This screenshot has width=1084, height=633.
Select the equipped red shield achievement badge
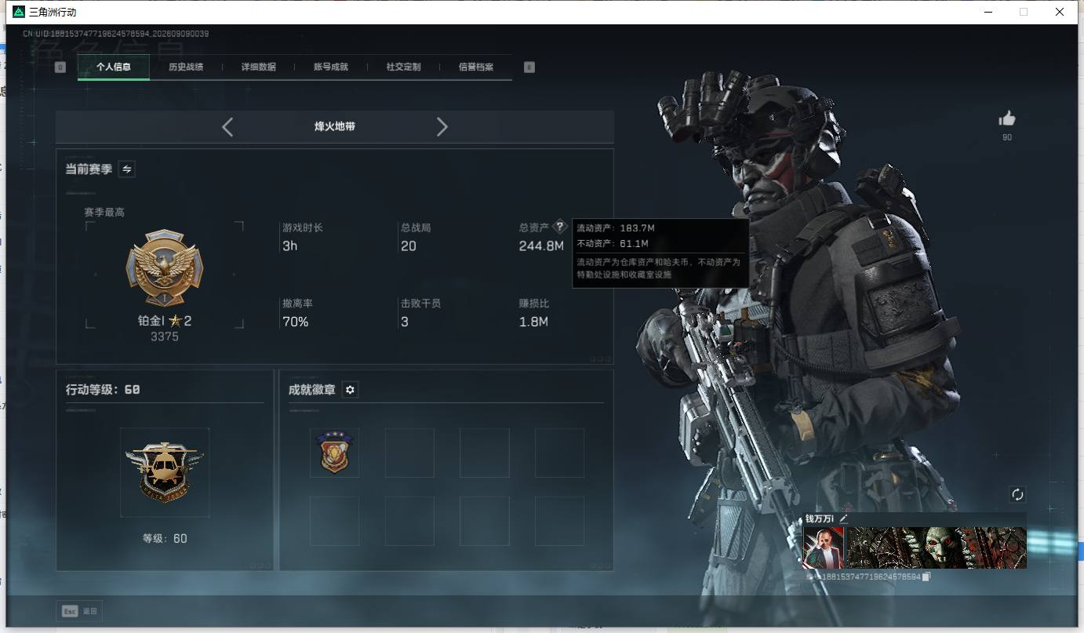click(x=334, y=453)
